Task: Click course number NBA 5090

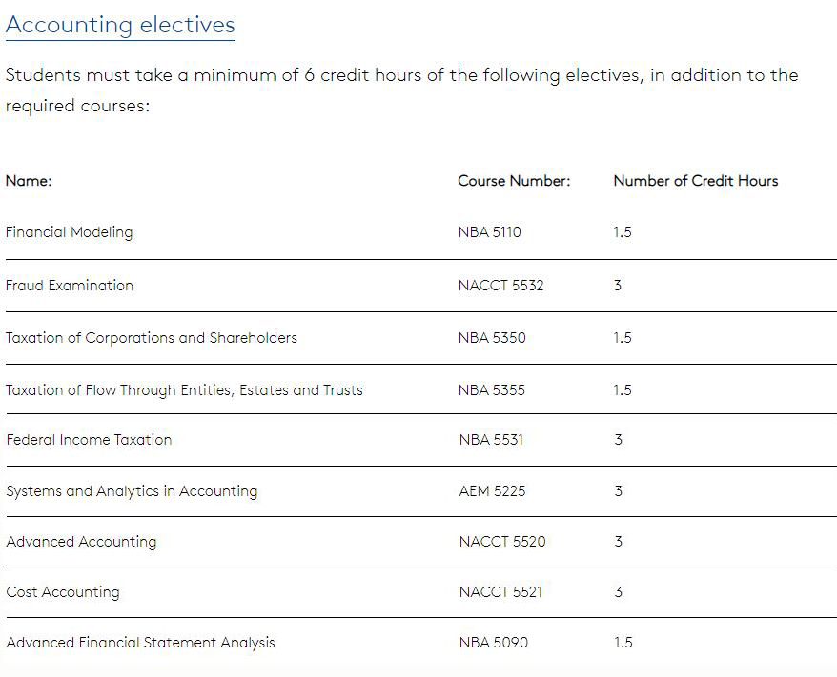Action: tap(492, 643)
